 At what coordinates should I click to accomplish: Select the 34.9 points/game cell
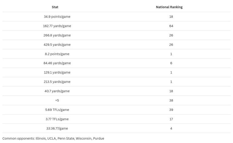tap(57, 17)
